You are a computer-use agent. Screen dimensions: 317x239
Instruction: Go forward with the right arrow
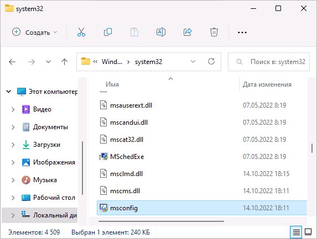coord(32,62)
